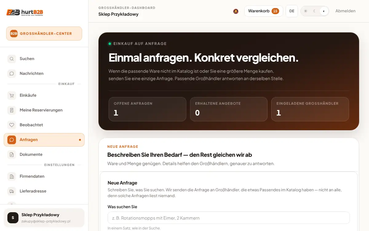
Task: Open Lieferadresse settings item
Action: tap(44, 191)
